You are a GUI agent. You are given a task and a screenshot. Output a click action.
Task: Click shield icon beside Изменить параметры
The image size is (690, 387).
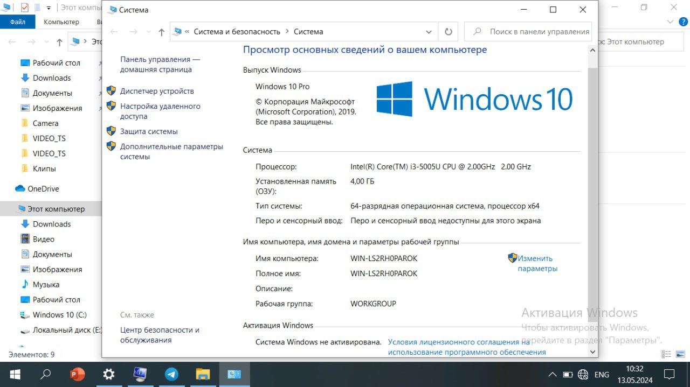513,258
